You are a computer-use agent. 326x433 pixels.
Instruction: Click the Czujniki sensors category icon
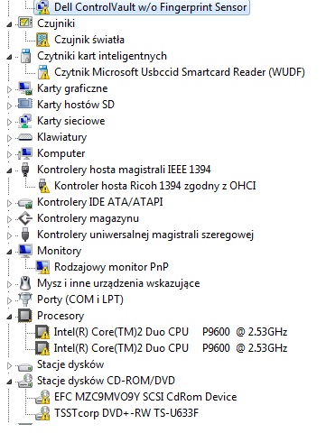[25, 23]
